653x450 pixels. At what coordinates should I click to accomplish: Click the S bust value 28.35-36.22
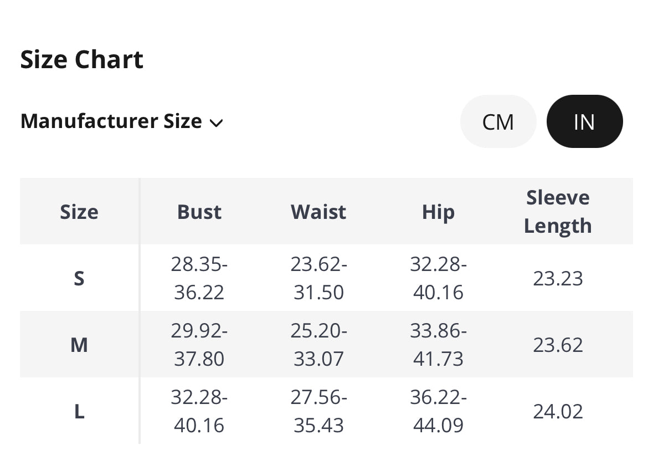click(x=199, y=278)
